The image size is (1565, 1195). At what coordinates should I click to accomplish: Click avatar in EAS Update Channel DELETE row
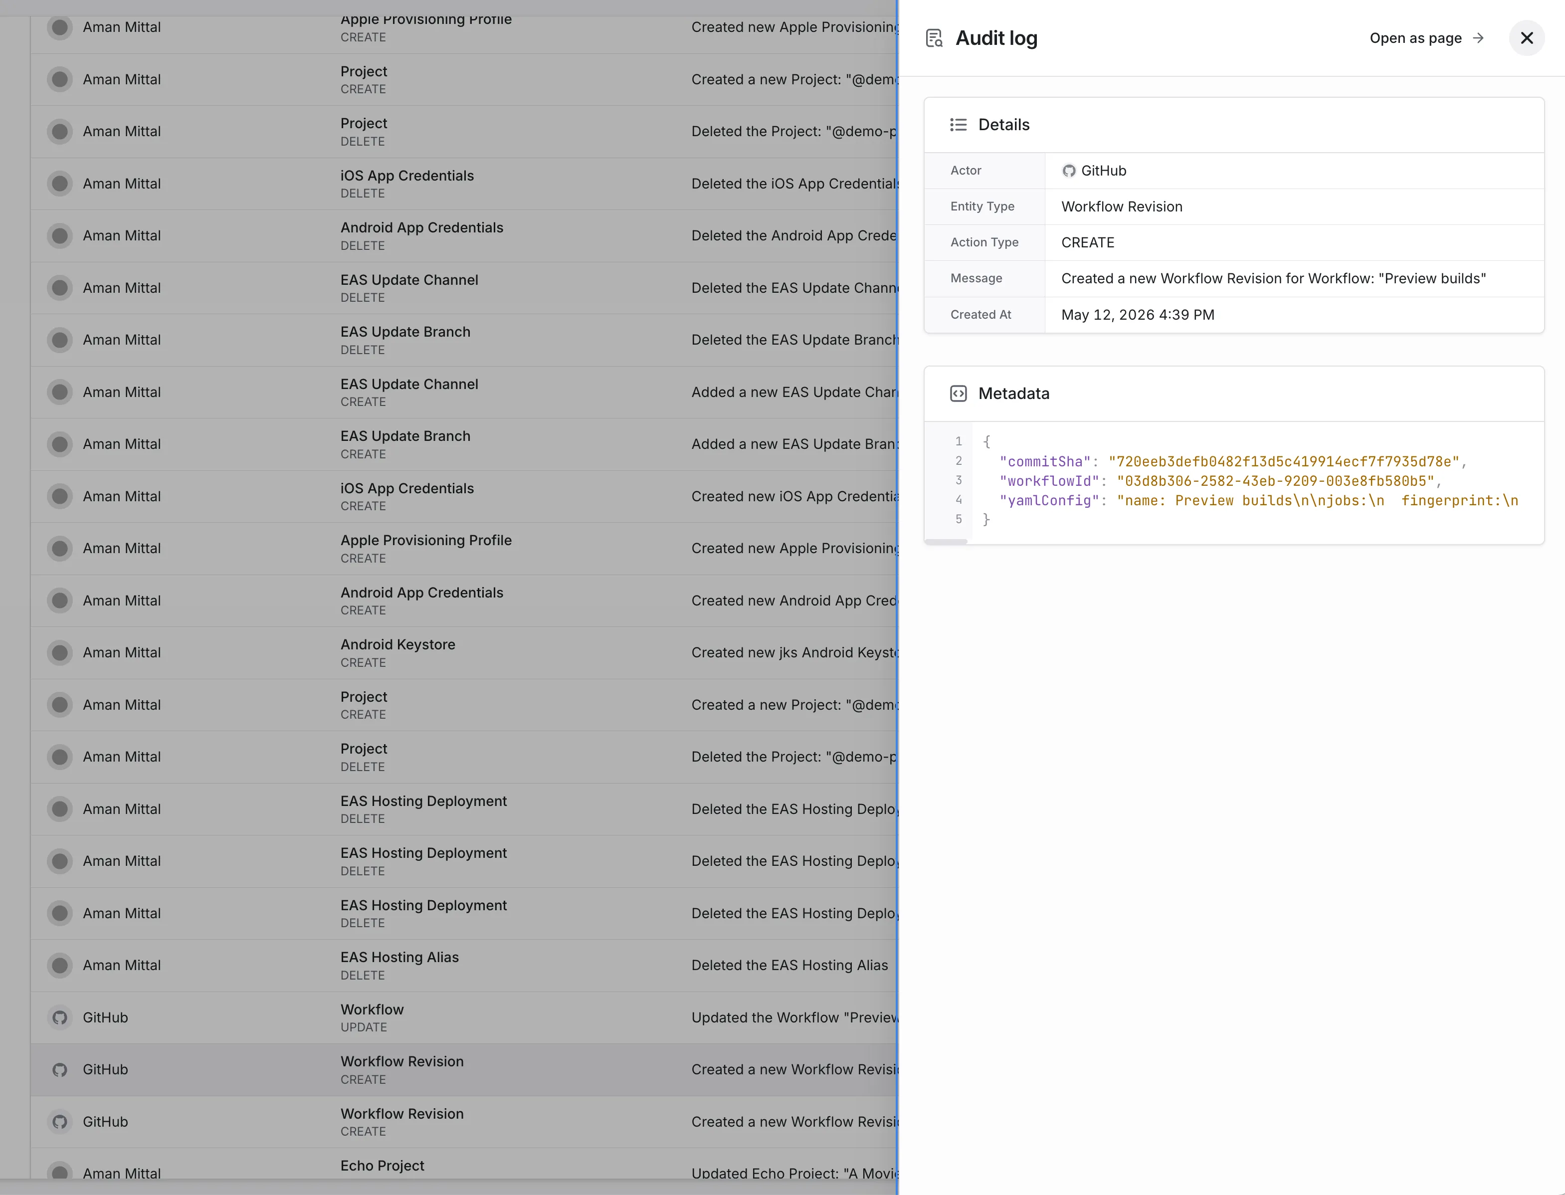[x=60, y=287]
